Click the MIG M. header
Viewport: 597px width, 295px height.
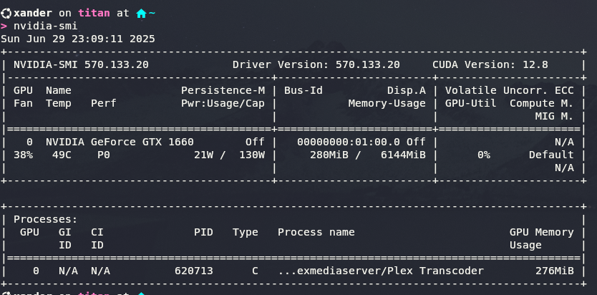(555, 117)
